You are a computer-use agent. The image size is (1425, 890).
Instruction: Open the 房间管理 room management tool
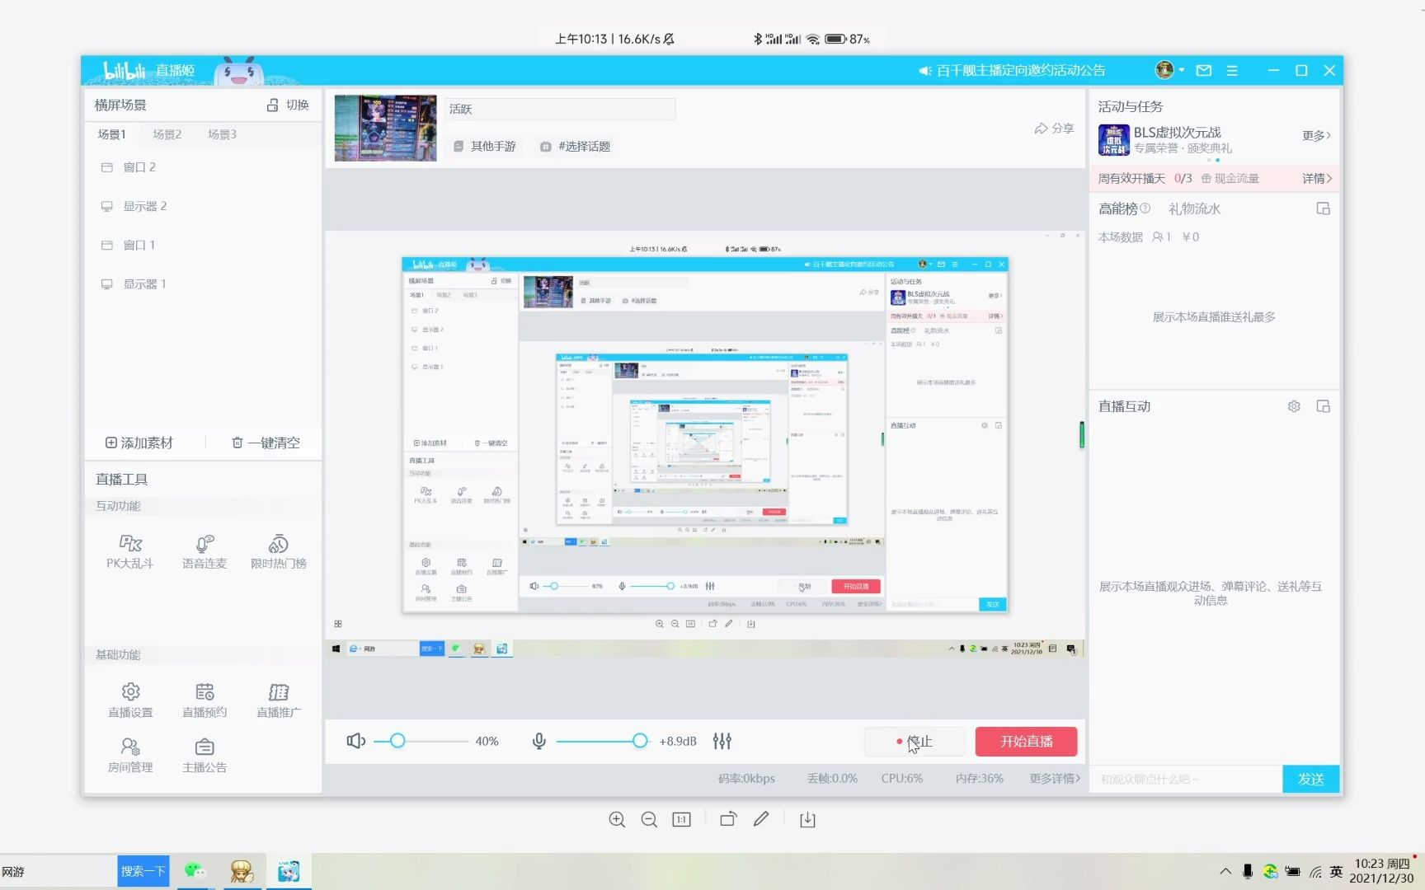point(129,754)
